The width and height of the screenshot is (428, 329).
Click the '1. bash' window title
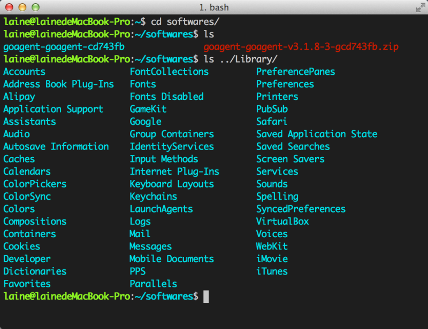(214, 7)
